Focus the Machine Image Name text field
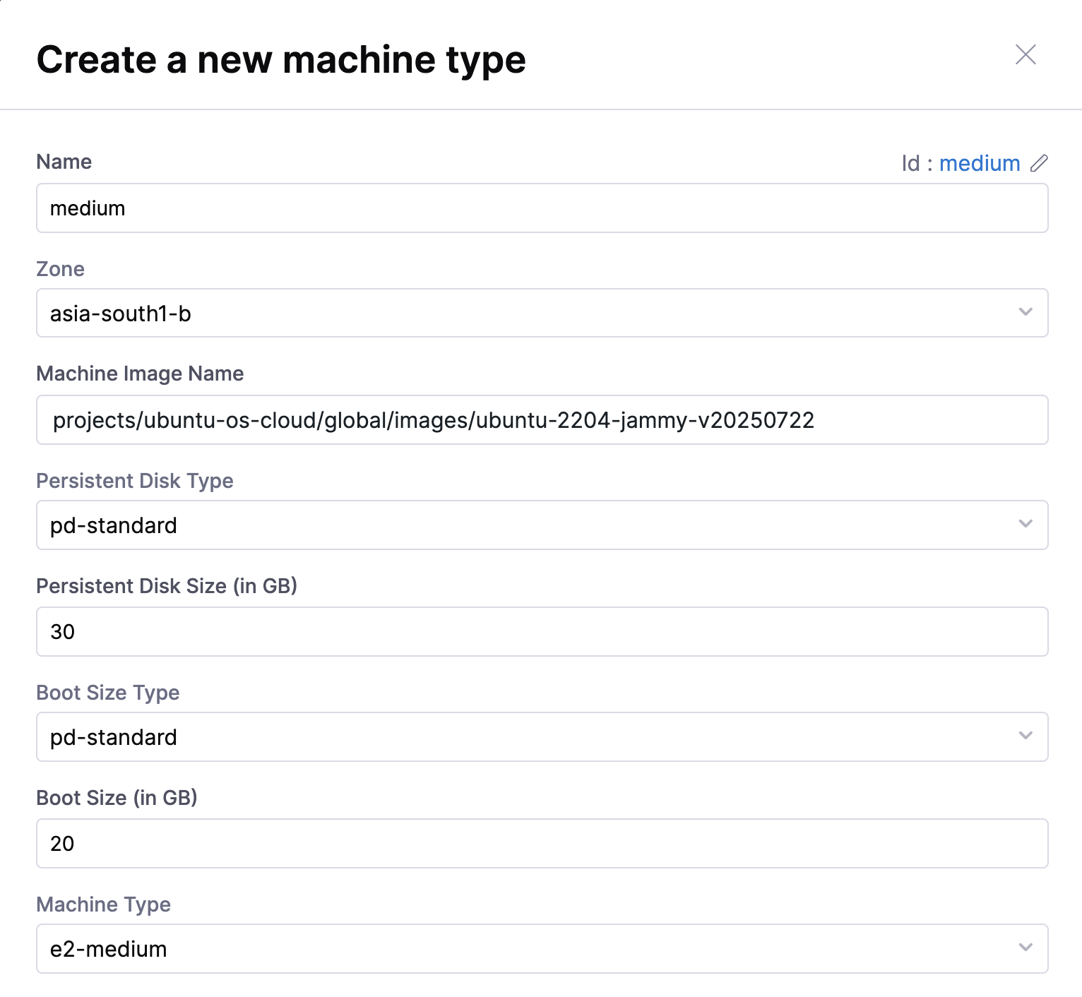This screenshot has height=997, width=1082. pos(541,420)
